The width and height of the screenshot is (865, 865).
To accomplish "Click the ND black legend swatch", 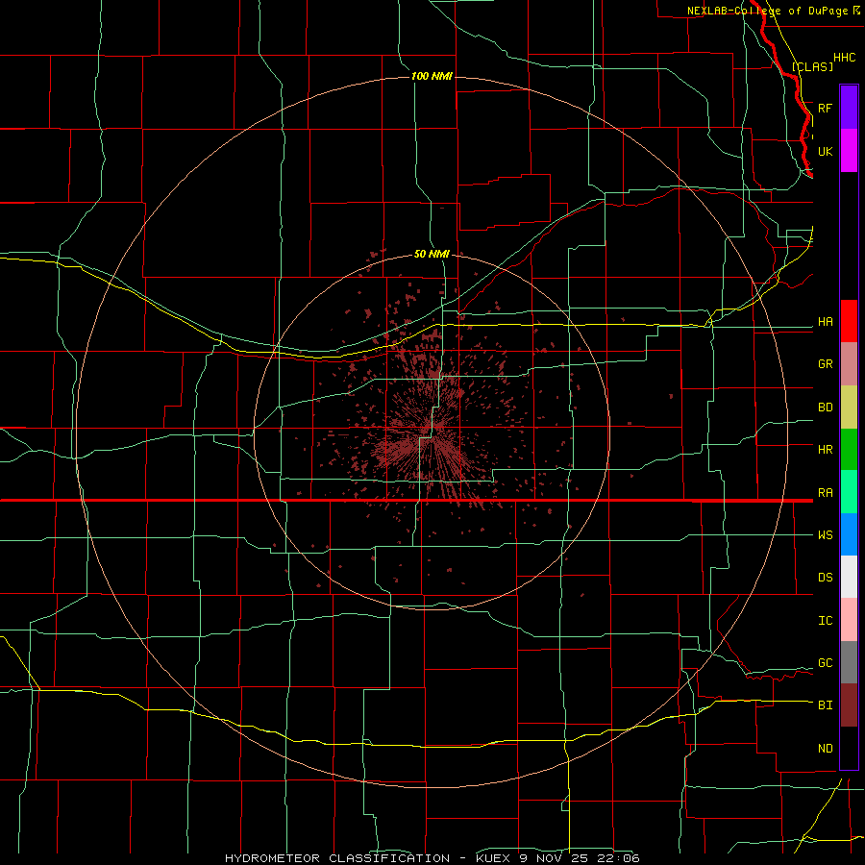I will coord(849,748).
